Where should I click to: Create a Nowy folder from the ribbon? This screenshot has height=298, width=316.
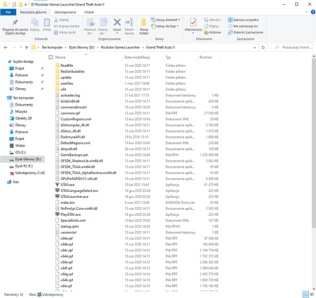(x=144, y=26)
